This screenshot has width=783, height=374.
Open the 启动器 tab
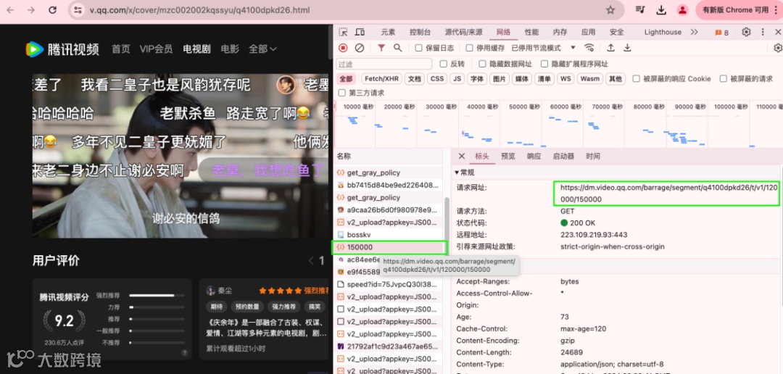563,157
